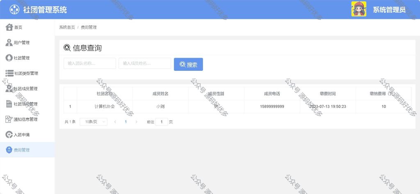Click the 社团管理系统 title text
420x194 pixels.
tap(45, 10)
